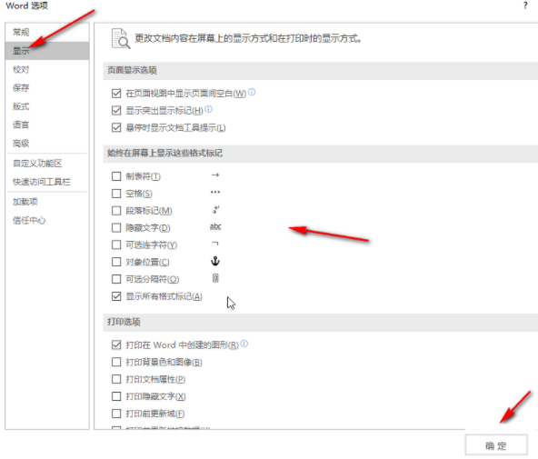Go to the 保存 category
Viewport: 538px width, 459px height.
(47, 88)
